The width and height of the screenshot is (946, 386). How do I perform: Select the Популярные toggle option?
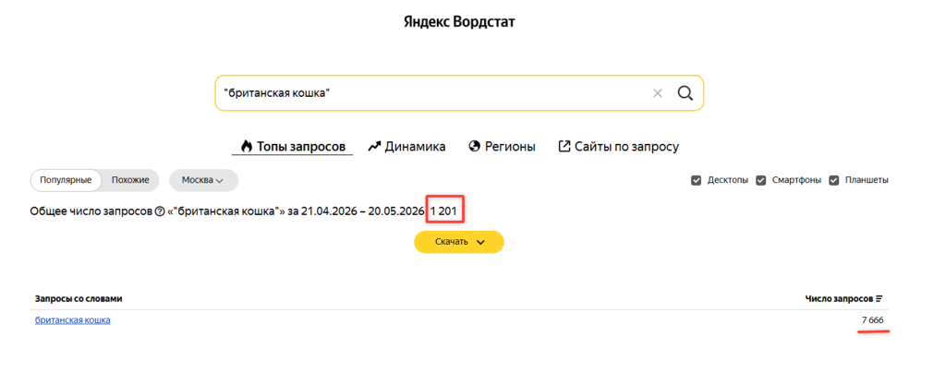click(x=66, y=180)
